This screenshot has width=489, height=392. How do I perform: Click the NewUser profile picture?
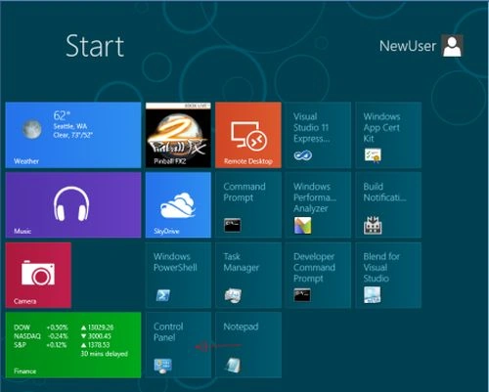click(452, 46)
